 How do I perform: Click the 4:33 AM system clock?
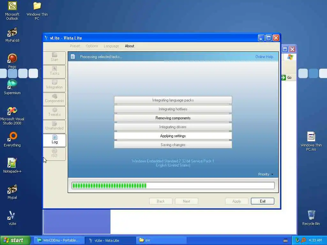tap(315, 241)
